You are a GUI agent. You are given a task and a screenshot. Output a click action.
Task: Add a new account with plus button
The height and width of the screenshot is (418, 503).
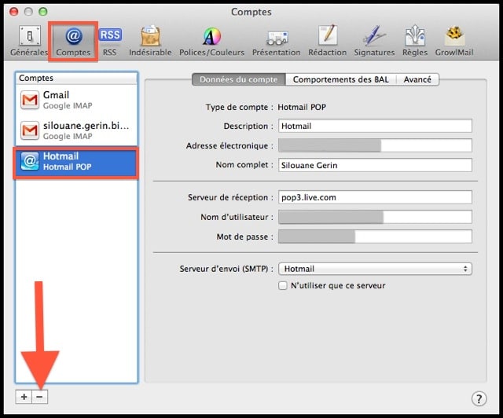tap(24, 397)
